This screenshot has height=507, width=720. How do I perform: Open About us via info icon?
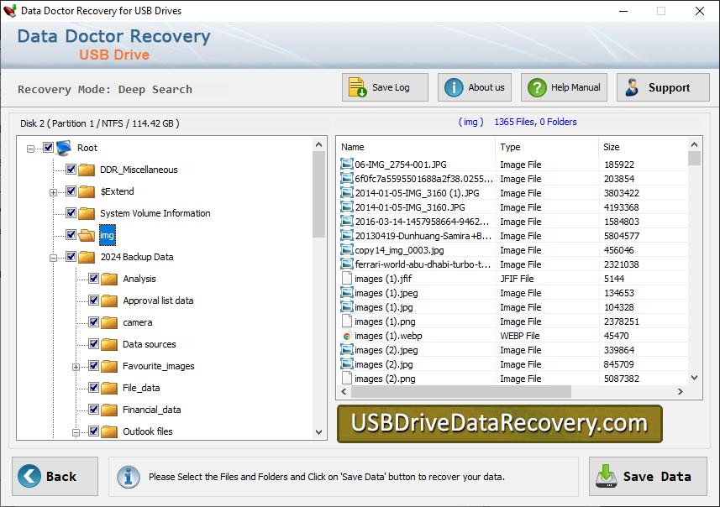tap(452, 86)
